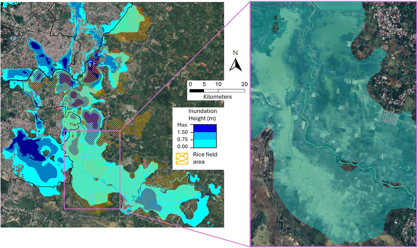Image resolution: width=418 pixels, height=248 pixels.
Task: Click the rice field hatch symbol in legend
Action: click(x=182, y=159)
